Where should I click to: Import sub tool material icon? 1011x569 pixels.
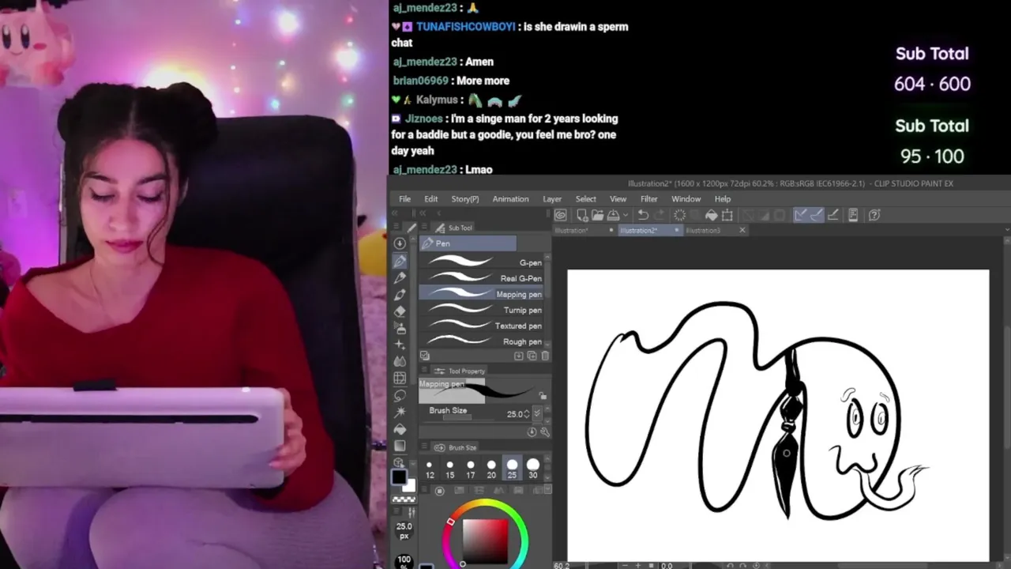pyautogui.click(x=518, y=356)
